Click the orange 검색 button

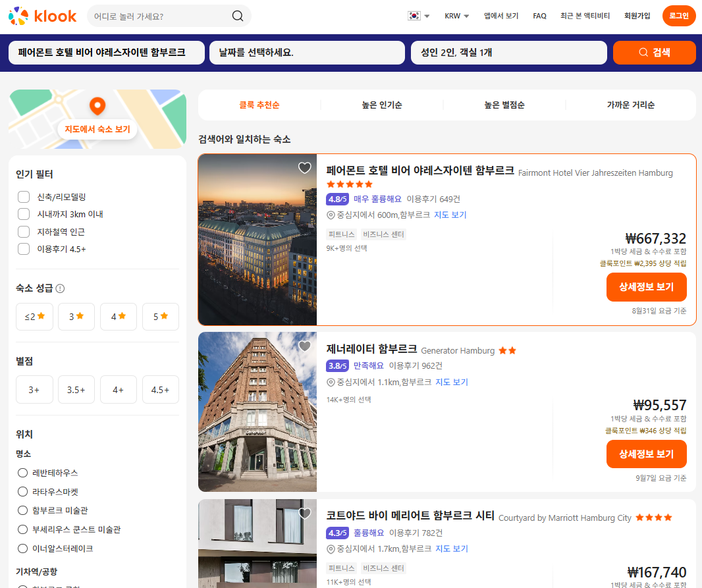654,53
